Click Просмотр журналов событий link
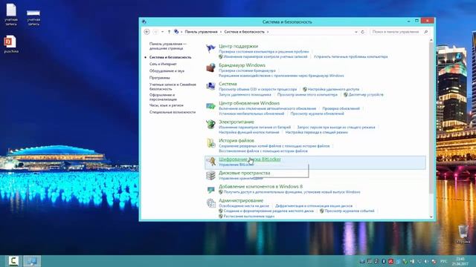The height and width of the screenshot is (267, 476). [x=350, y=211]
